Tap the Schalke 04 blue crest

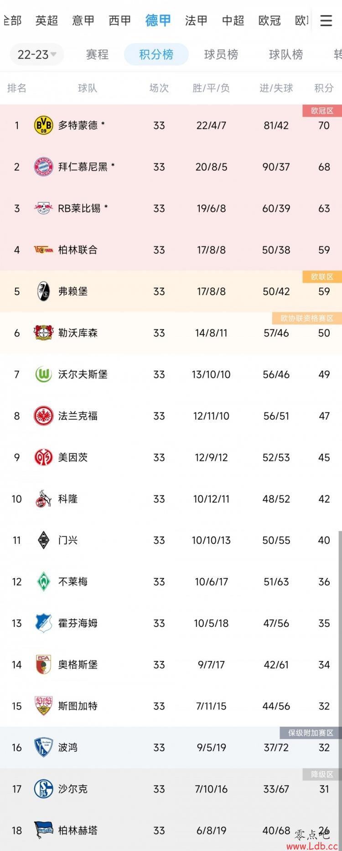coord(44,789)
